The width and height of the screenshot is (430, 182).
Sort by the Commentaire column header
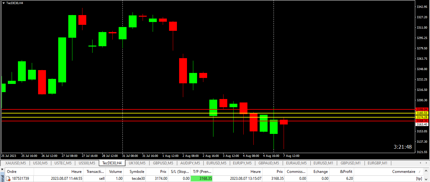pos(404,172)
